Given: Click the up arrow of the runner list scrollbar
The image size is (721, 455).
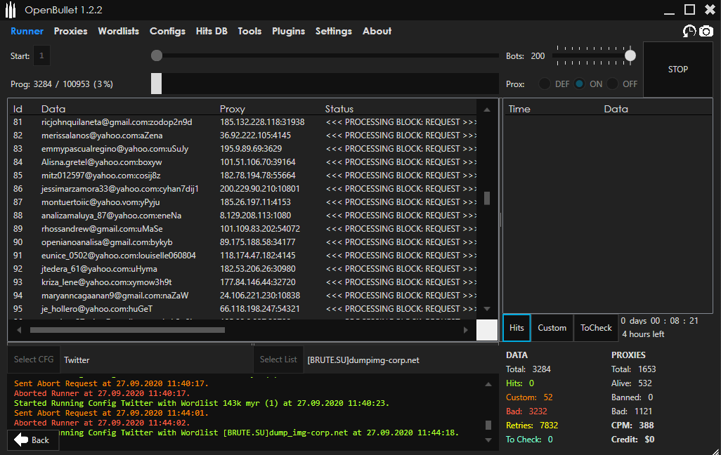Looking at the screenshot, I should [x=487, y=110].
